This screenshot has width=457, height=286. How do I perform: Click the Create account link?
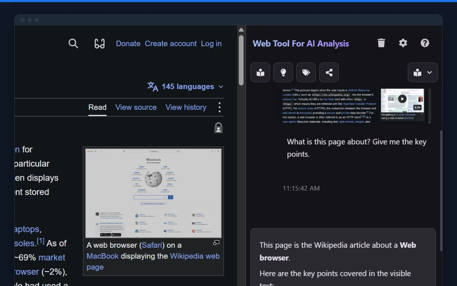(171, 44)
